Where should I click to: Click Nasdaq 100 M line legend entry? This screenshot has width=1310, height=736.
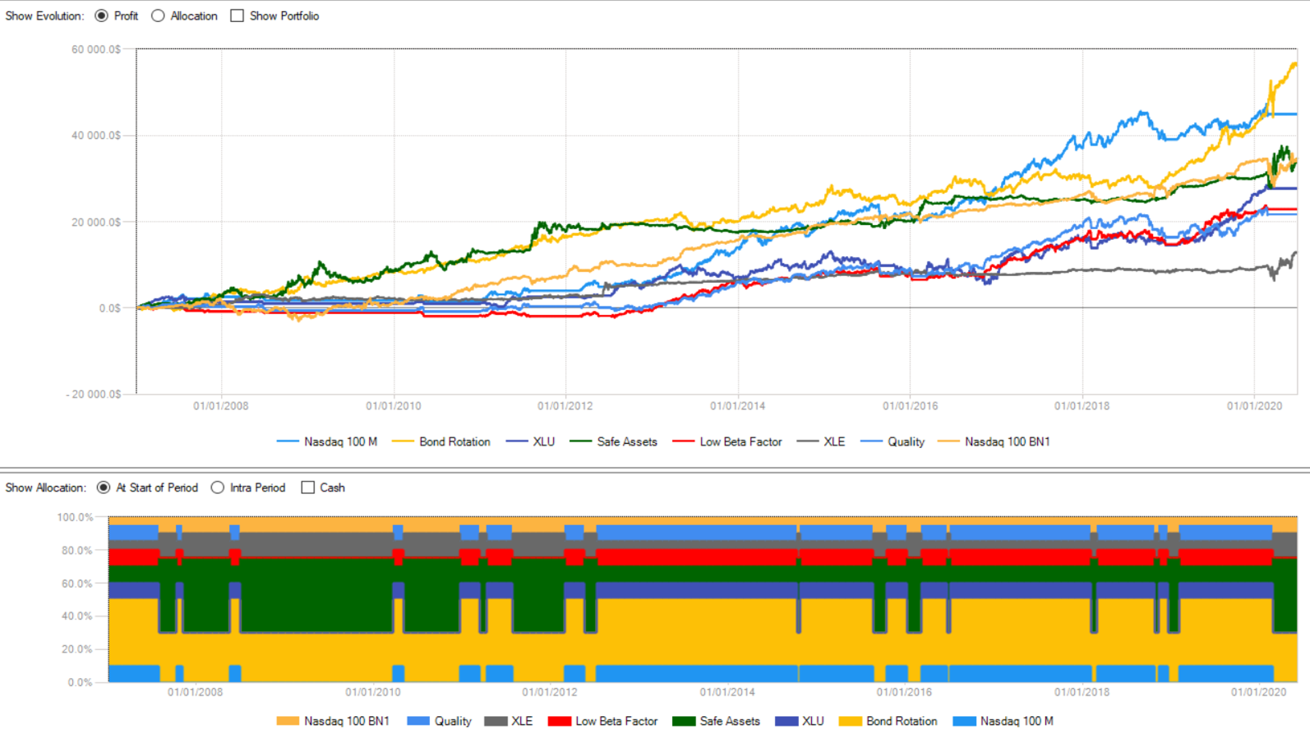[x=327, y=442]
